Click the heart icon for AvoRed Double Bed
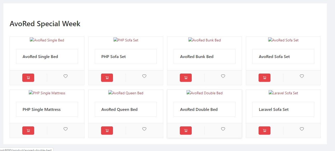Image resolution: width=335 pixels, height=151 pixels. (223, 129)
